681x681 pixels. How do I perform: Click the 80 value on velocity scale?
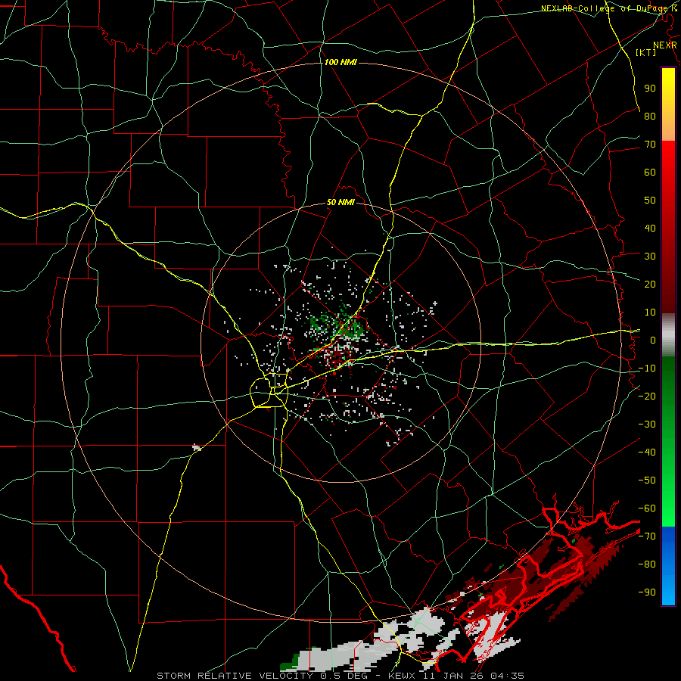click(x=650, y=116)
